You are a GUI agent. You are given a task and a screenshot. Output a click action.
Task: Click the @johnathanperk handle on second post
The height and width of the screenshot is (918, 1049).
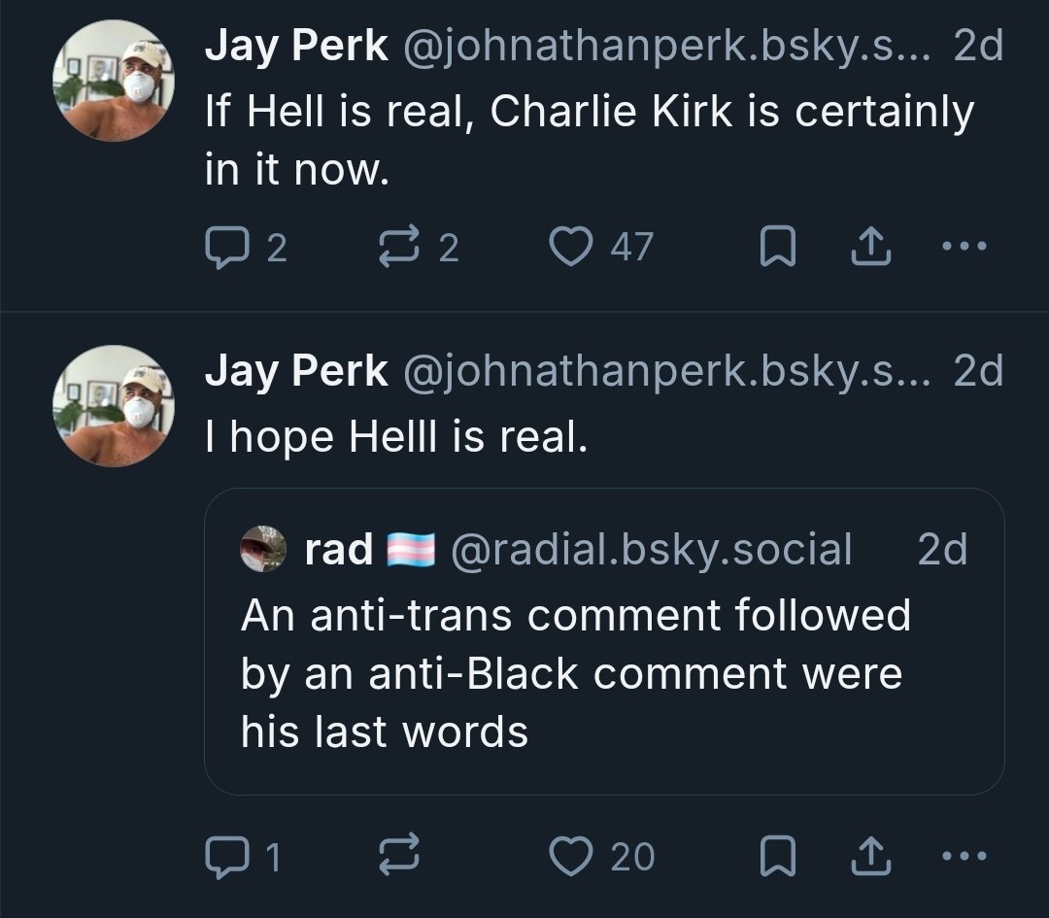click(665, 372)
